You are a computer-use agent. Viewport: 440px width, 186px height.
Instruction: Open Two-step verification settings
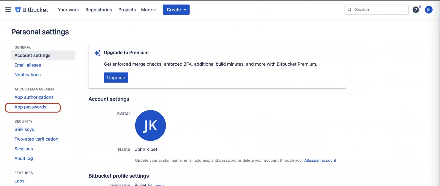pos(36,139)
